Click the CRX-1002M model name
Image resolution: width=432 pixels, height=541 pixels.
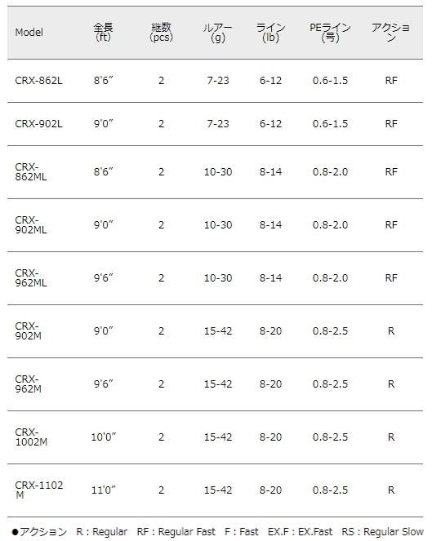click(31, 437)
